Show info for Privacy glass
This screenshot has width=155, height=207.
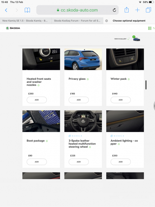(x=88, y=79)
